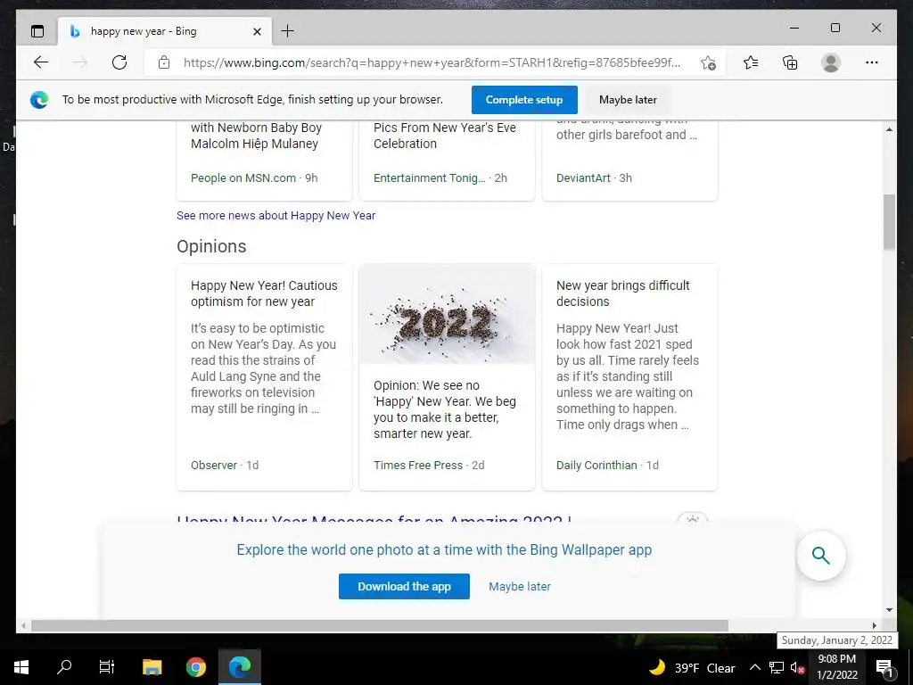Click the forward navigation arrow
Viewport: 913px width, 685px height.
tap(80, 62)
